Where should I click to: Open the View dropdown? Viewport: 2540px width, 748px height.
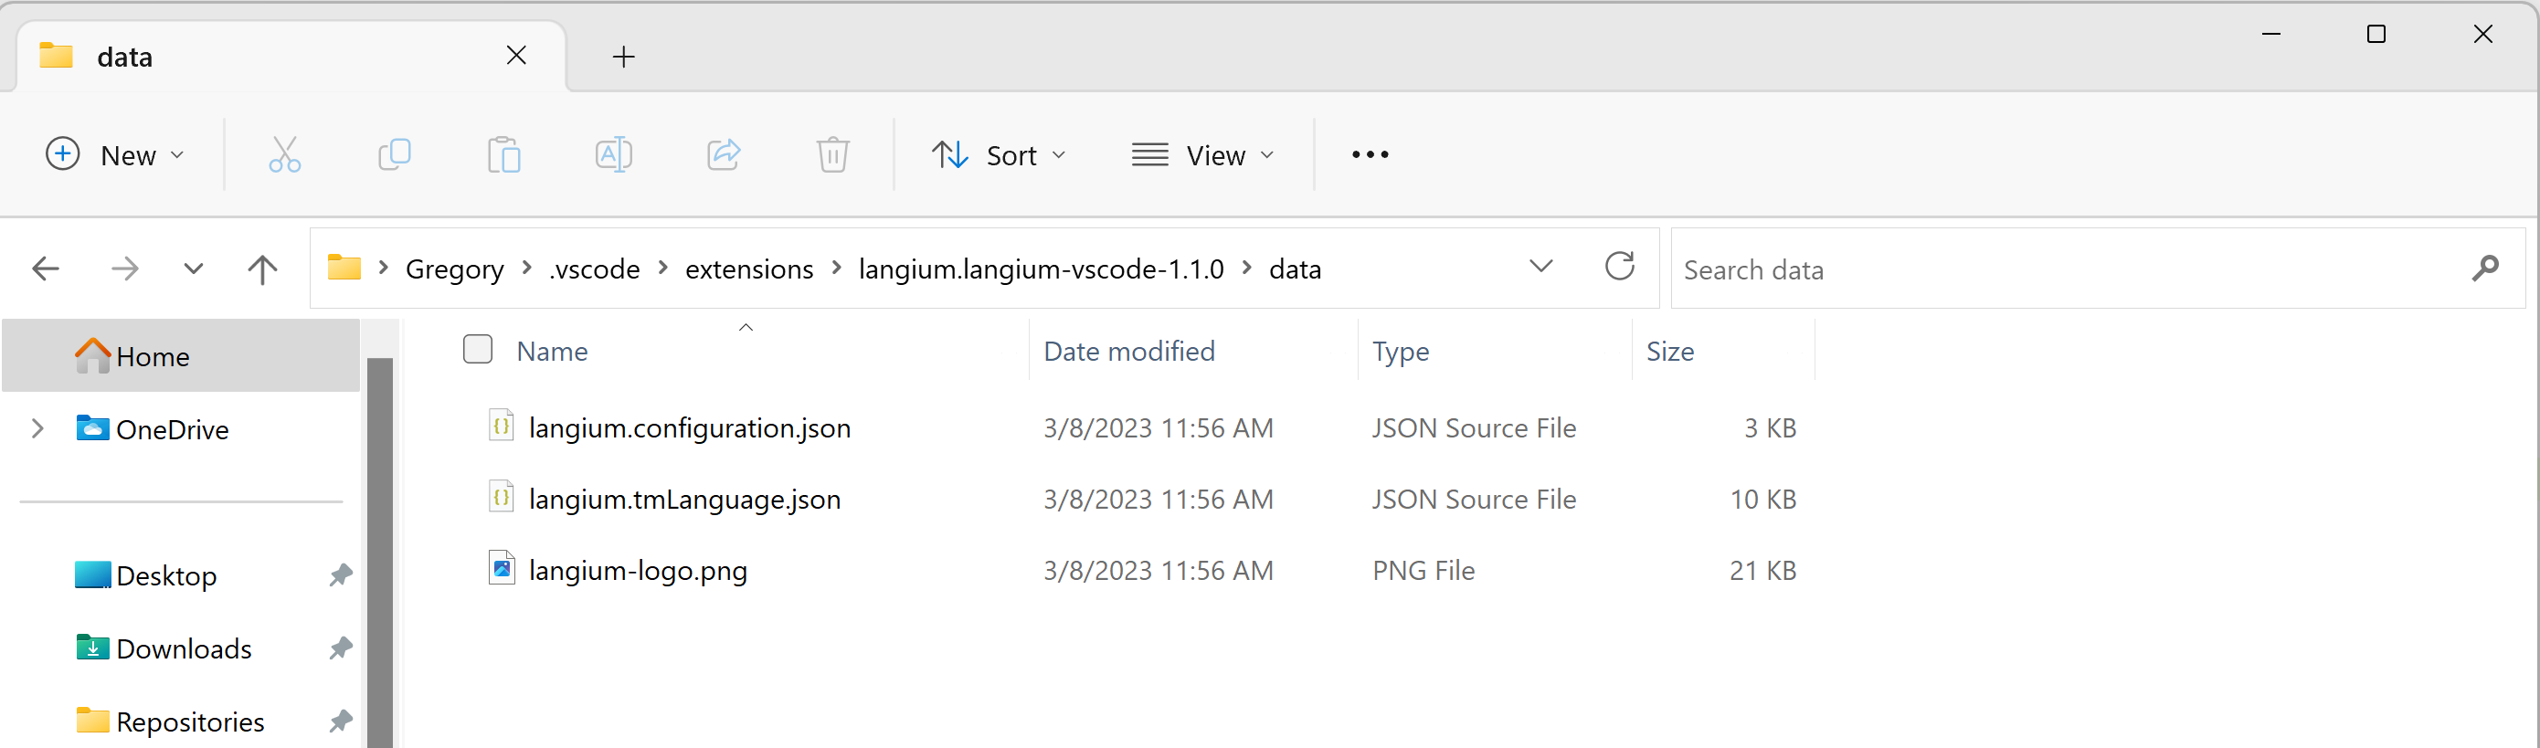tap(1203, 154)
